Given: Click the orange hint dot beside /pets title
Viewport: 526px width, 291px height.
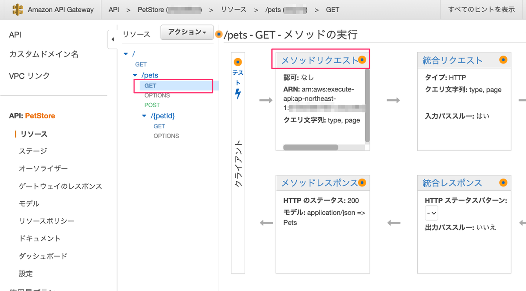Looking at the screenshot, I should click(x=219, y=34).
